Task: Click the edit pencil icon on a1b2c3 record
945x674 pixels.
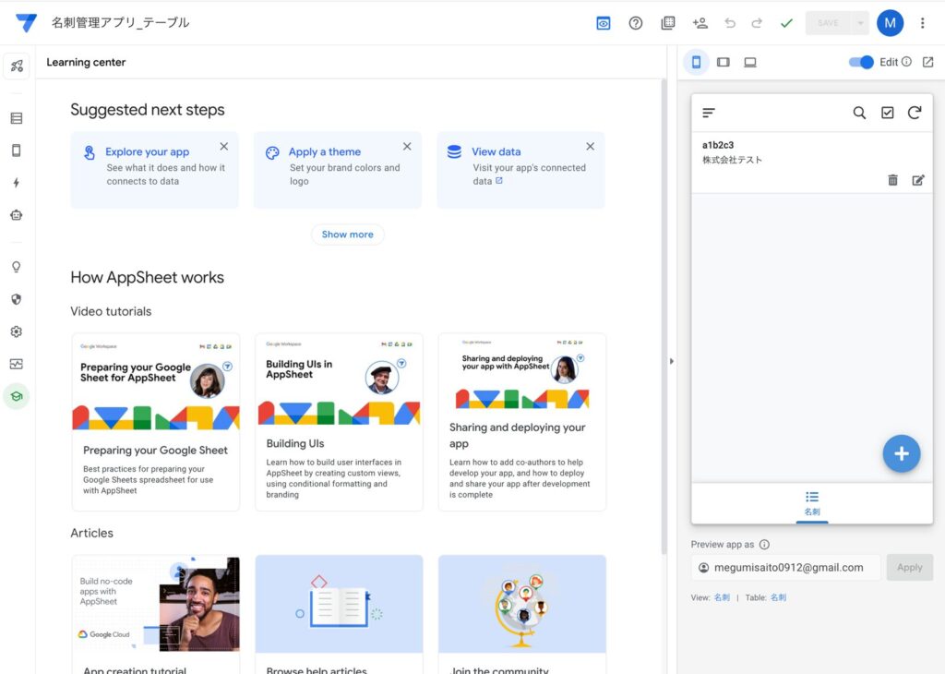Action: point(918,180)
